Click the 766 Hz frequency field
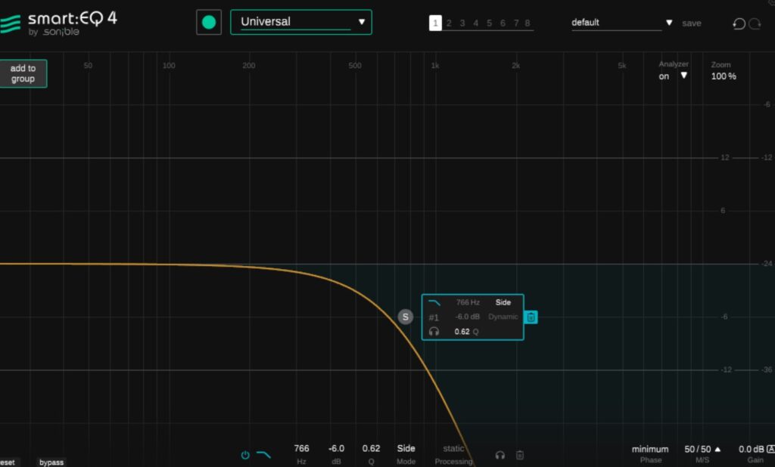 coord(301,449)
